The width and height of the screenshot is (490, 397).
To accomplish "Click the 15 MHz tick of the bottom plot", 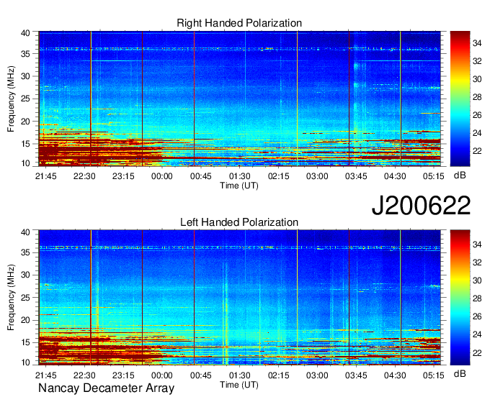I will tap(25, 342).
